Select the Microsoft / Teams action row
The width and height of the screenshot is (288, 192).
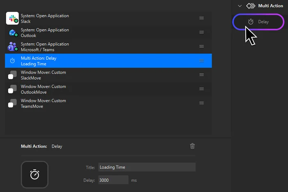pyautogui.click(x=108, y=46)
